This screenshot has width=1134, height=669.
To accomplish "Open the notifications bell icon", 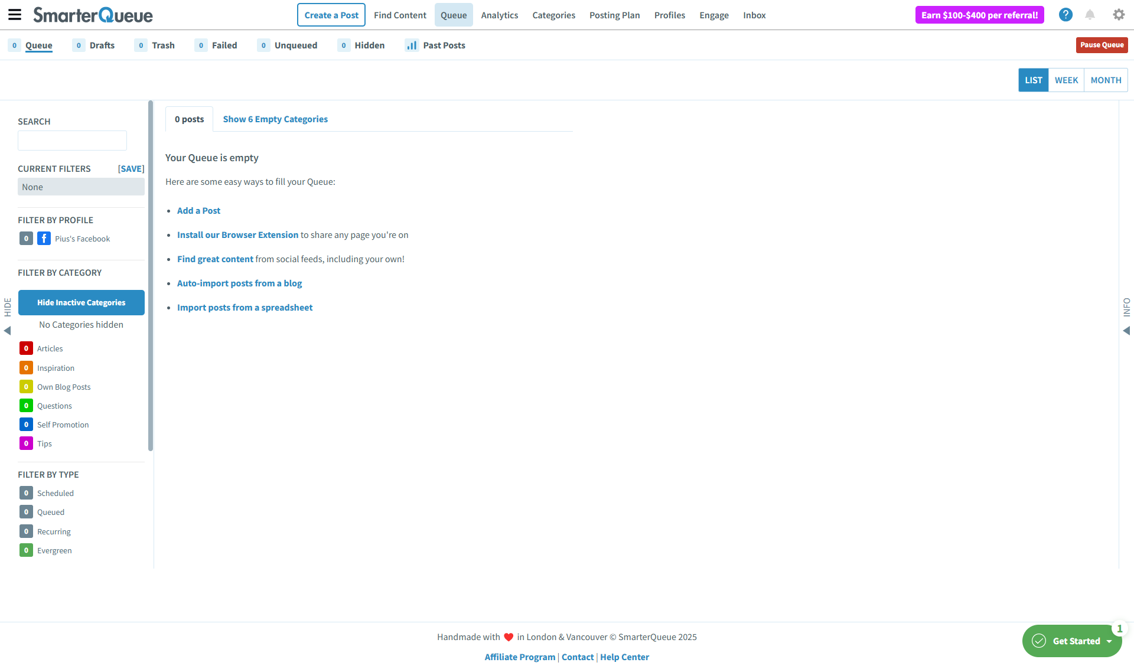I will tap(1090, 15).
